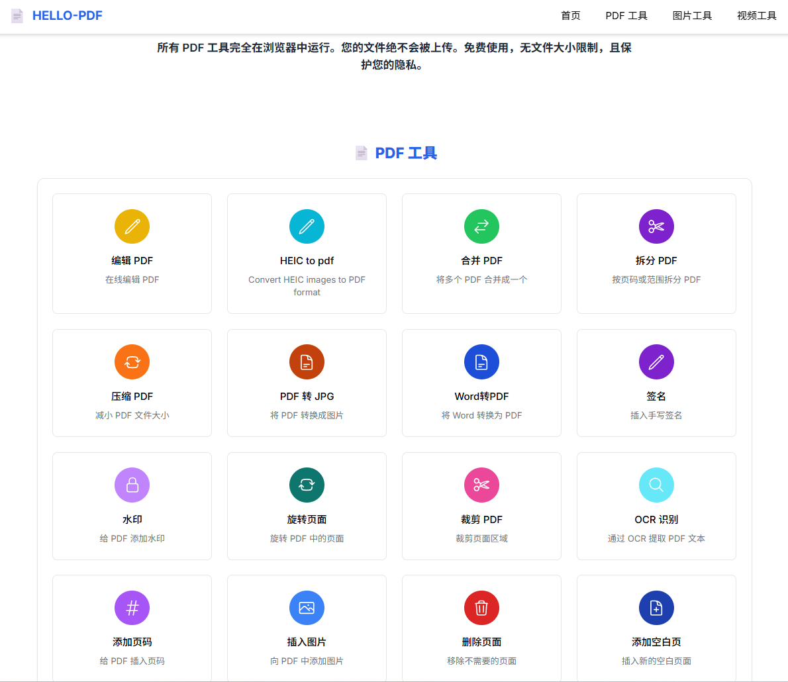Viewport: 788px width, 682px height.
Task: Open the 添加页码 number icon
Action: point(132,607)
